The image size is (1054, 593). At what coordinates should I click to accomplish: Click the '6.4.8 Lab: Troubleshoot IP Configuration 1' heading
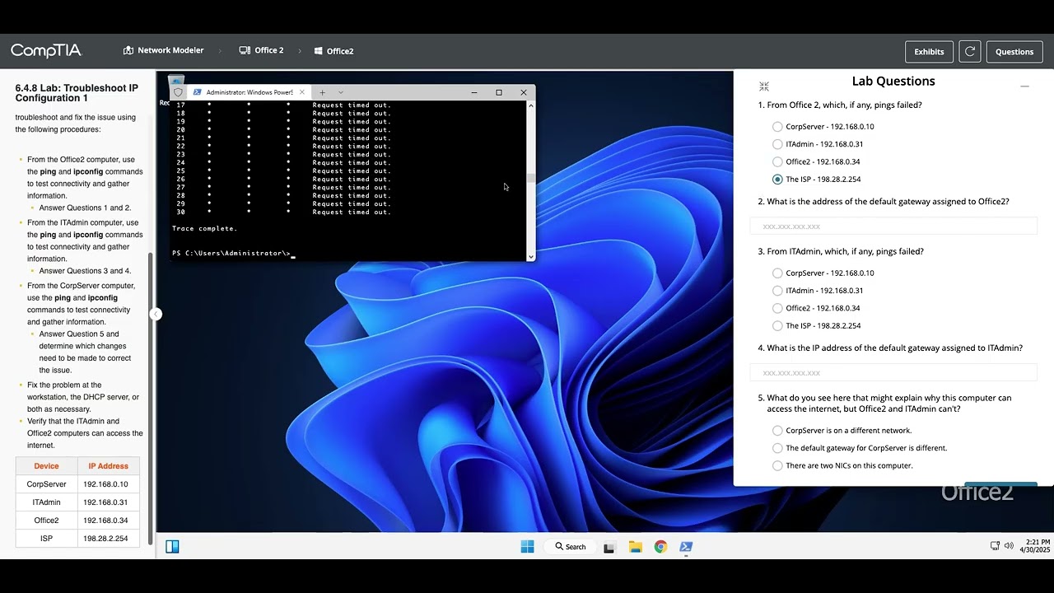point(77,93)
